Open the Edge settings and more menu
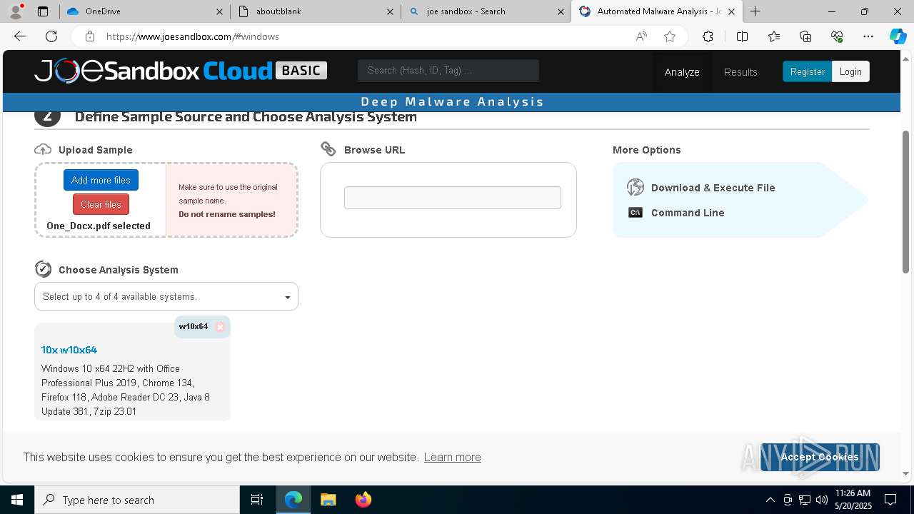The width and height of the screenshot is (914, 514). click(868, 36)
